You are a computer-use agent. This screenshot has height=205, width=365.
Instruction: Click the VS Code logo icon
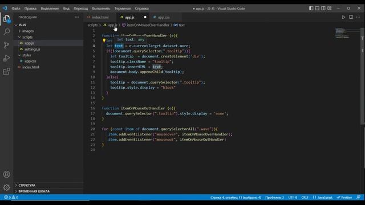click(x=5, y=9)
